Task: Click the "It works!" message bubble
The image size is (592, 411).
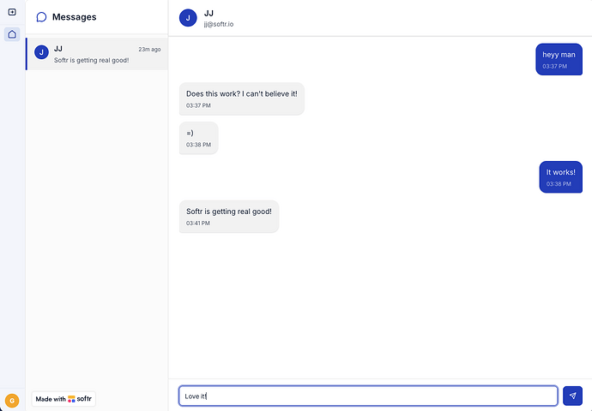Action: tap(560, 177)
